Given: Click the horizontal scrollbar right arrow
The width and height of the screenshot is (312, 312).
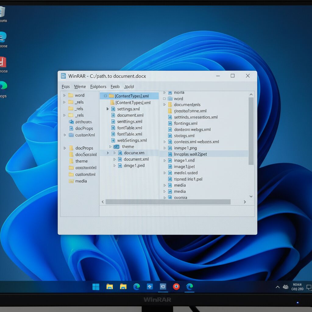Looking at the screenshot, I should pos(245,202).
